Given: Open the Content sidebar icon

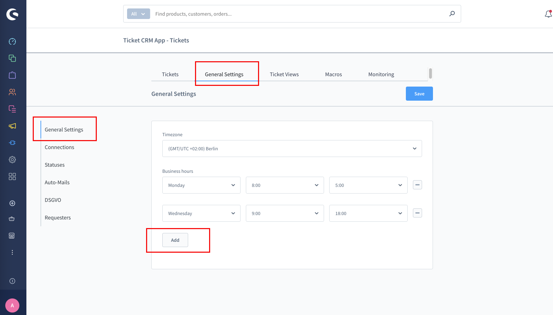Looking at the screenshot, I should pos(12,109).
